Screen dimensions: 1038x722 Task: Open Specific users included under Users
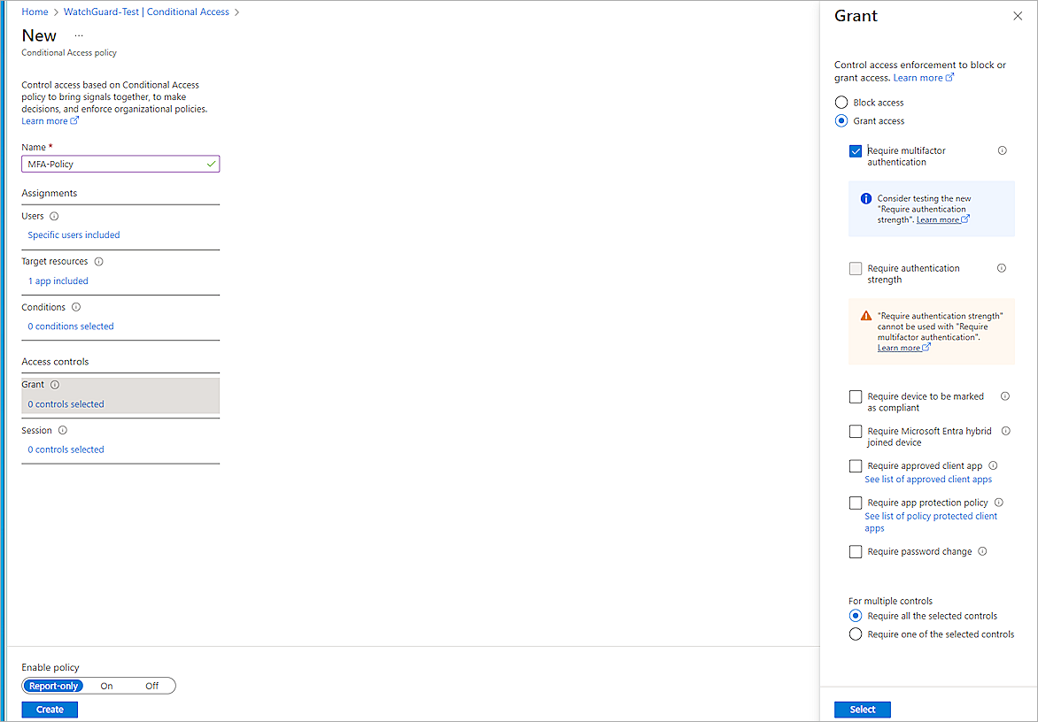(x=74, y=234)
